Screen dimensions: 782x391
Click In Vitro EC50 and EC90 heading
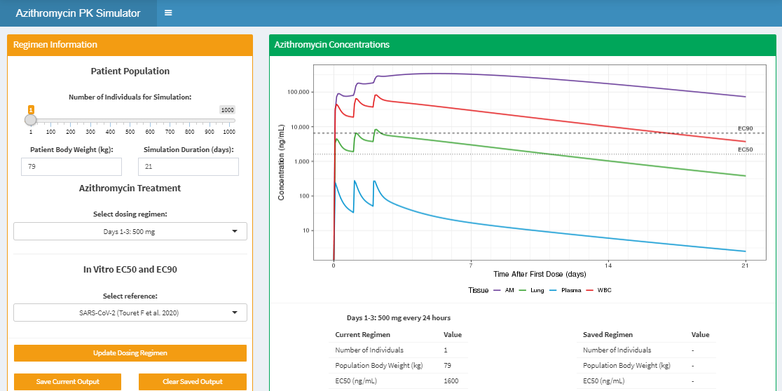coord(130,270)
